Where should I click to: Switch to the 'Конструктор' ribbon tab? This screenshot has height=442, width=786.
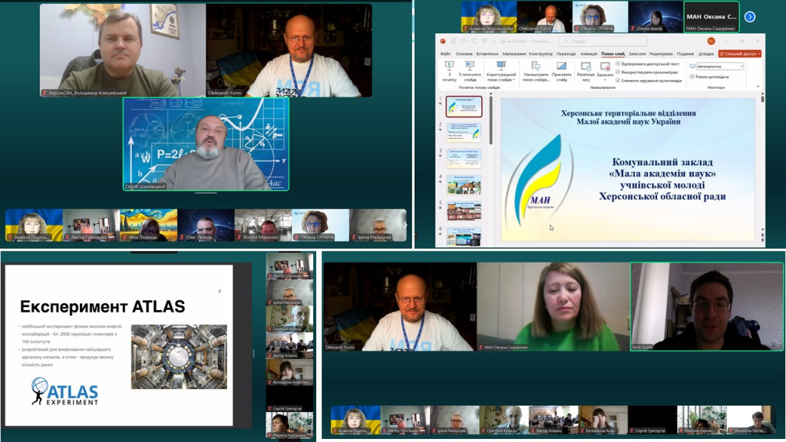pos(540,54)
